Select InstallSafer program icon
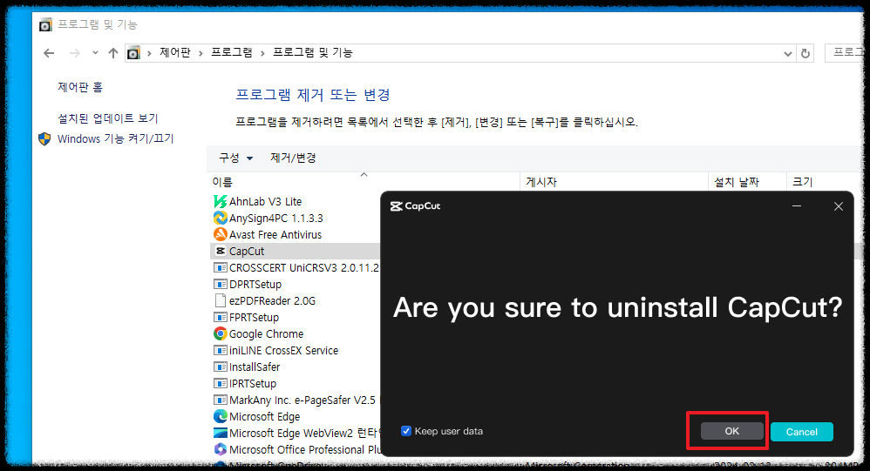Viewport: 870px width, 471px height. pos(221,367)
